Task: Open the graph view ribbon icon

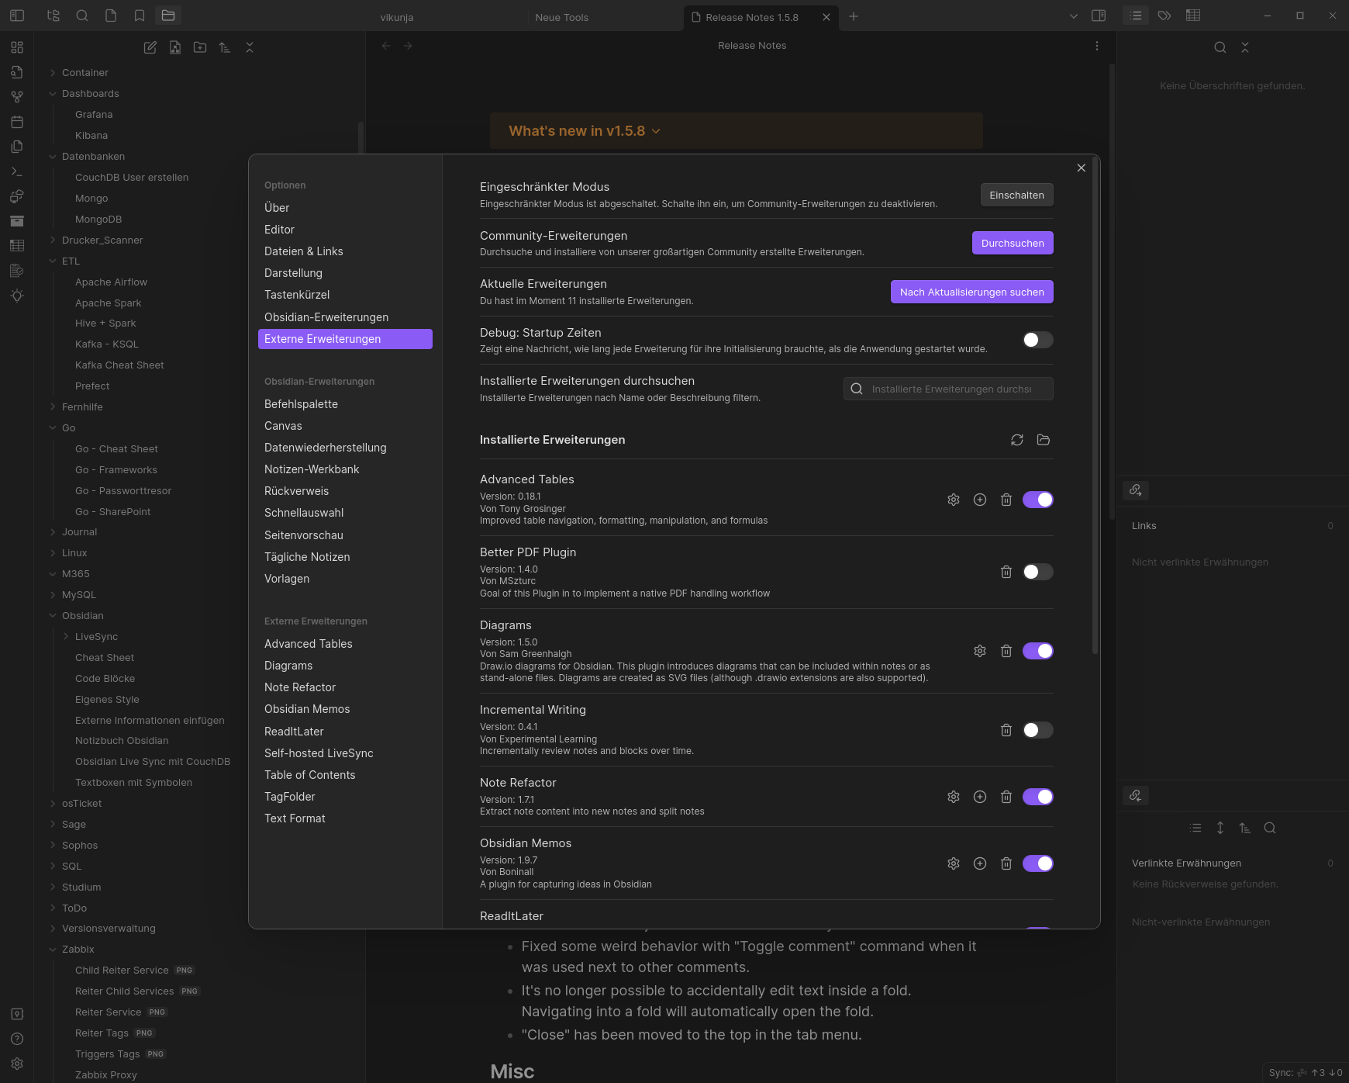Action: click(17, 97)
